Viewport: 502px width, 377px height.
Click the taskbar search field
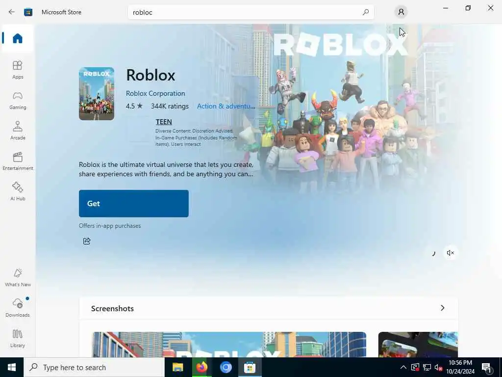(94, 367)
